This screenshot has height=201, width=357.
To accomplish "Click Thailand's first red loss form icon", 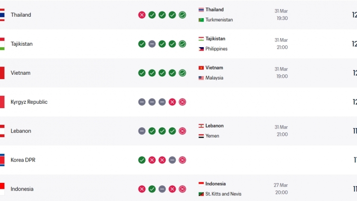I will coord(142,15).
